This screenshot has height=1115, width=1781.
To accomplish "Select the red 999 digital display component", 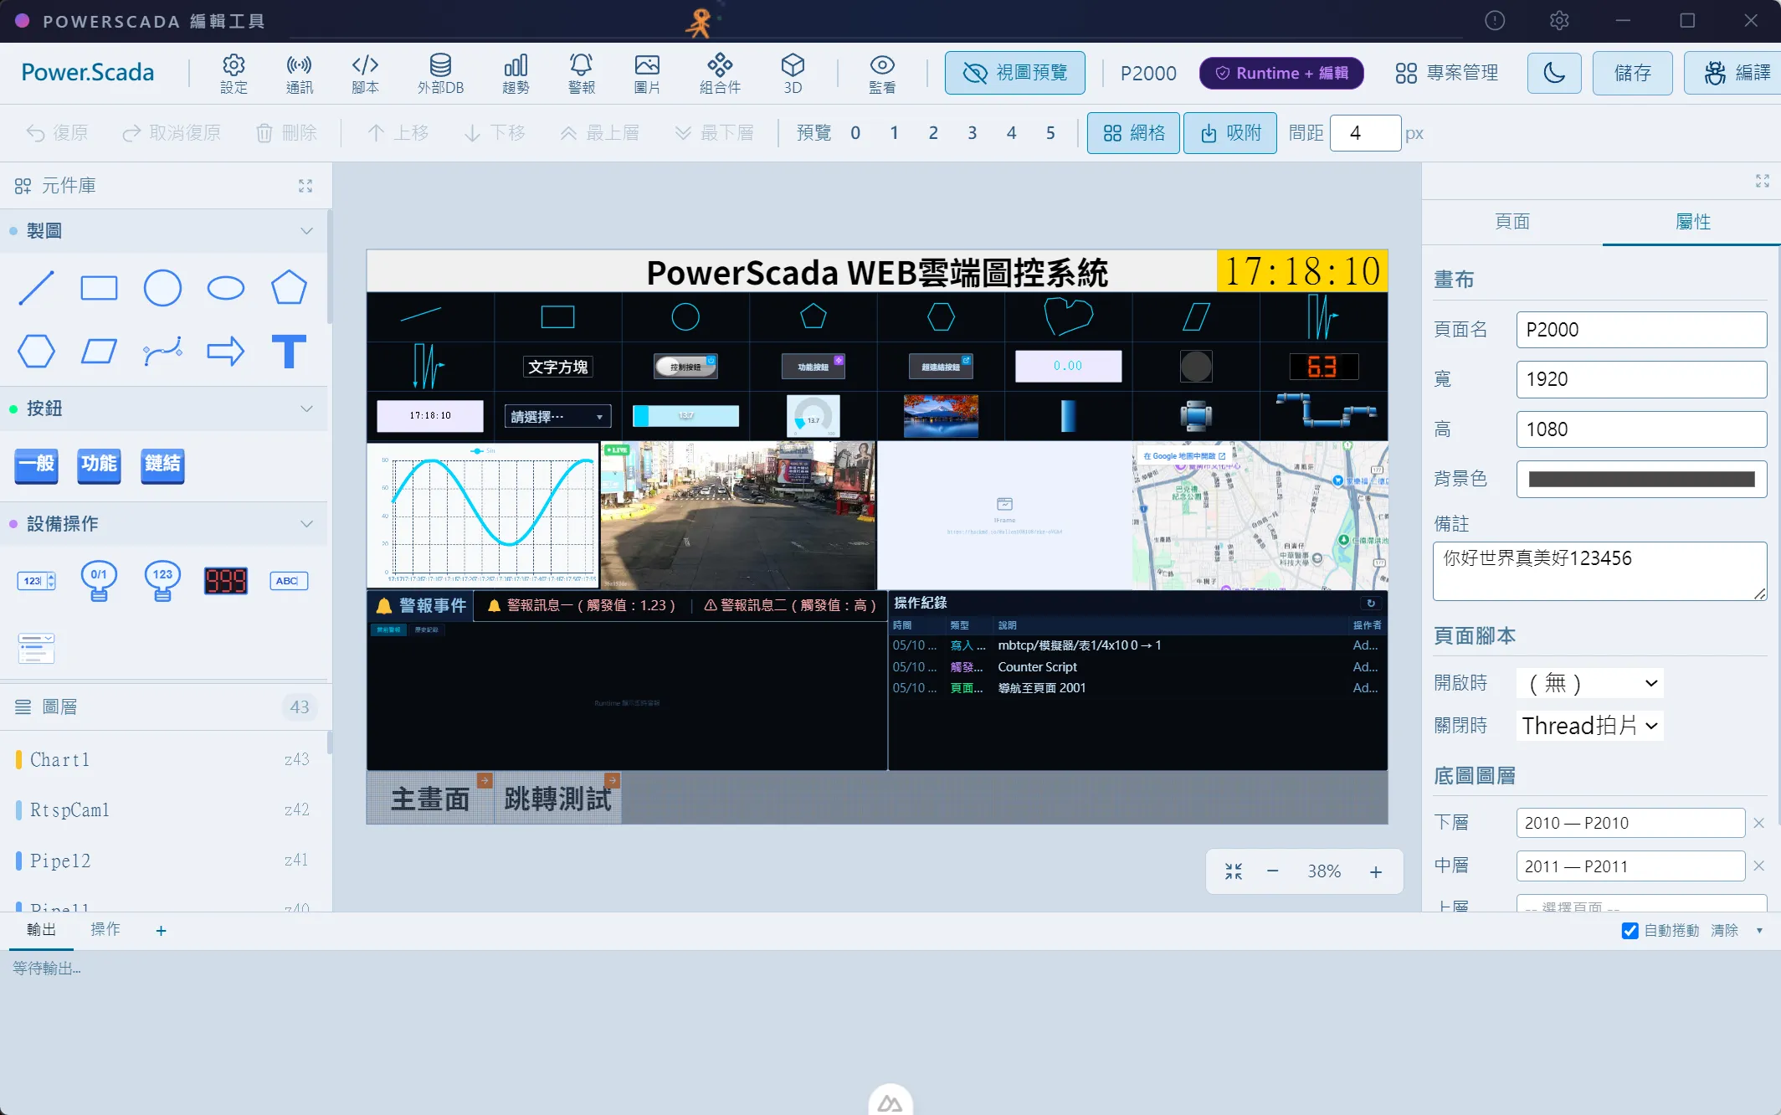I will (x=226, y=581).
